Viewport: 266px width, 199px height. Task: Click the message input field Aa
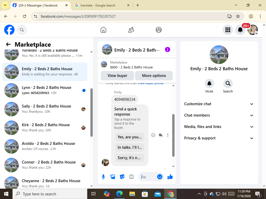pos(148,177)
